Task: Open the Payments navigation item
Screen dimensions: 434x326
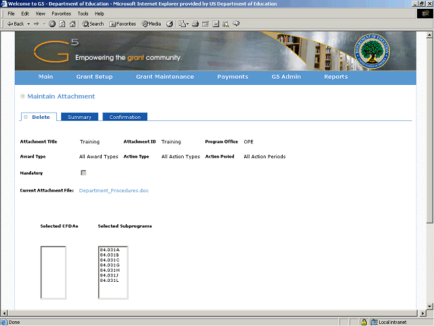Action: point(233,77)
